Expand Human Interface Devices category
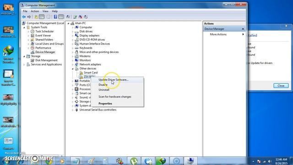The width and height of the screenshot is (293, 165). tap(72, 44)
